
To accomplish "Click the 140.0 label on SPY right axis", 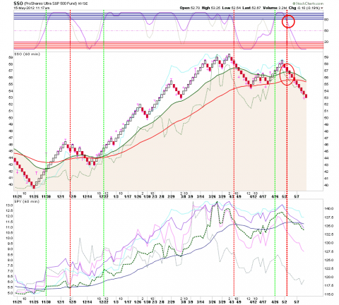I will pyautogui.click(x=328, y=208).
